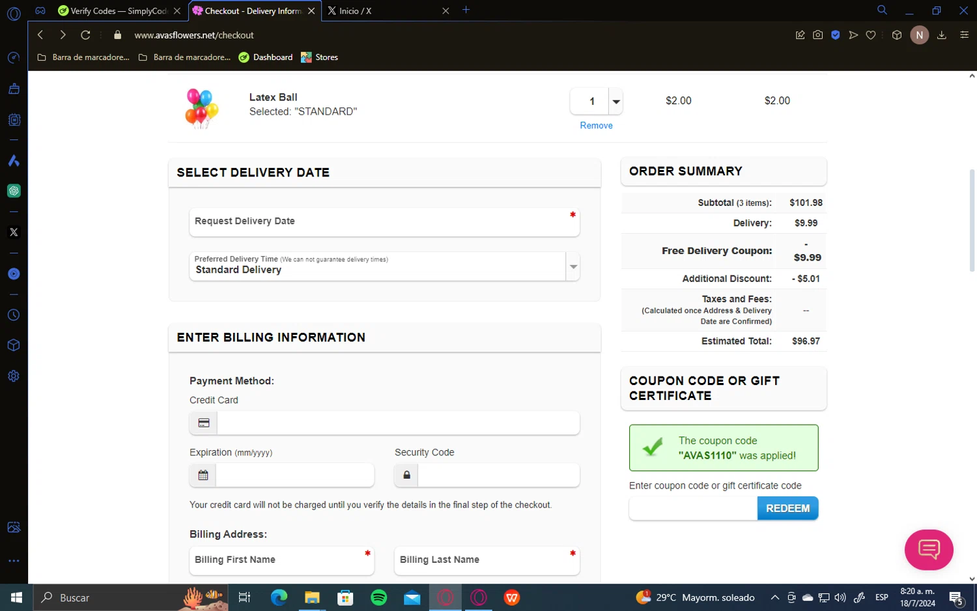
Task: Click the Billing Last Name field
Action: coord(487,560)
